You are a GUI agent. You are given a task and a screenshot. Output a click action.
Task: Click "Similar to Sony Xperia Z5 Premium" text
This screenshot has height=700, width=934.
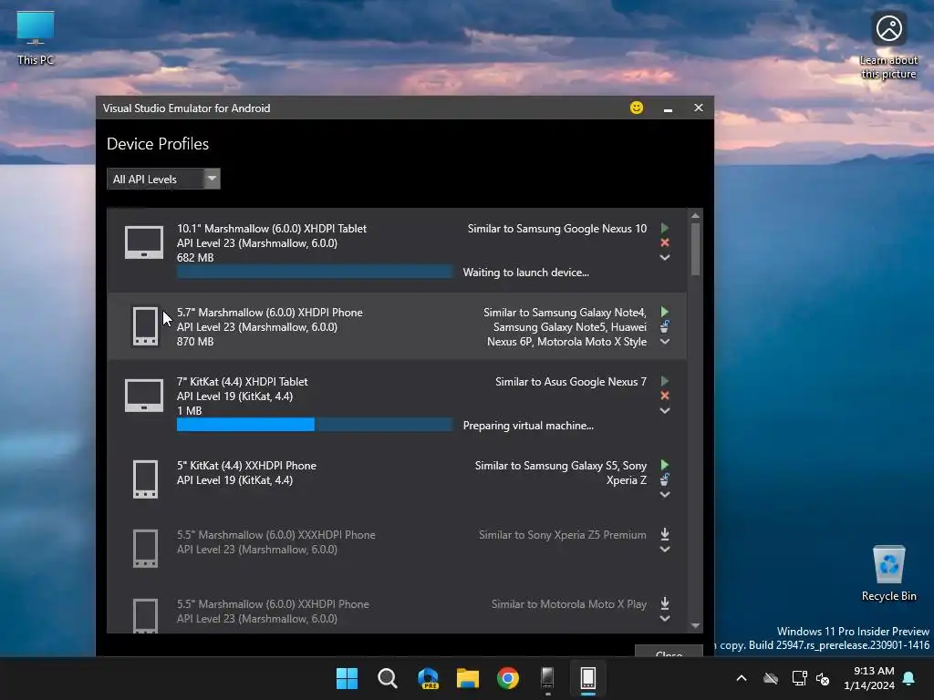(x=562, y=534)
